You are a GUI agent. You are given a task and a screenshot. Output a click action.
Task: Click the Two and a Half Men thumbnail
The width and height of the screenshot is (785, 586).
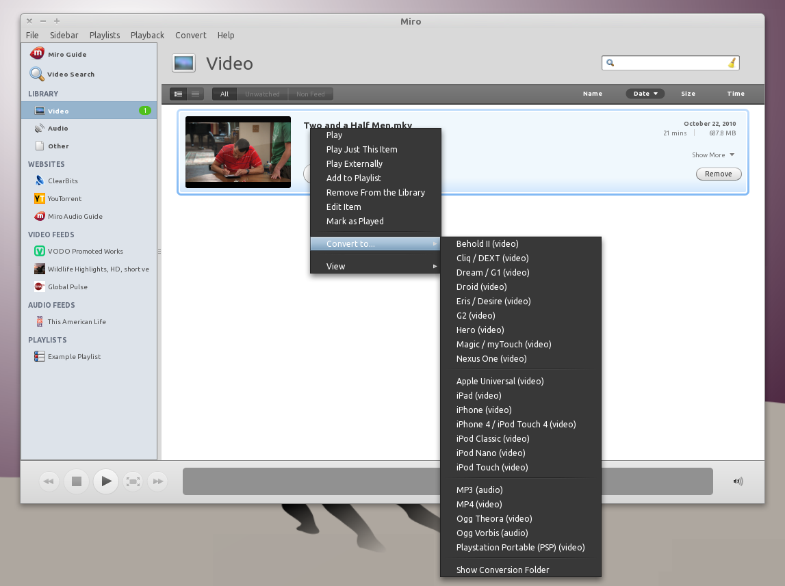(x=237, y=152)
